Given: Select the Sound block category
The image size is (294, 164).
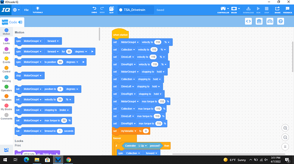Looking at the screenshot, I should pos(6,50).
